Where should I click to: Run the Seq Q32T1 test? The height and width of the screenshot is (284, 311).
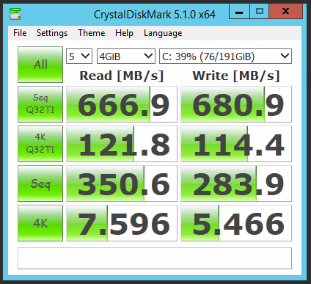(x=40, y=104)
